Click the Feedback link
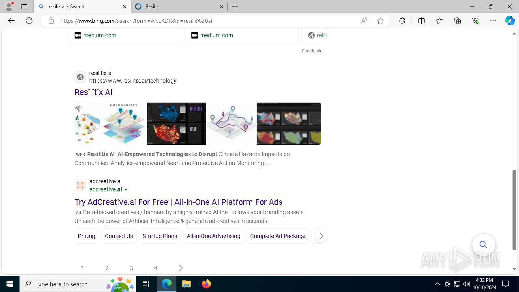This screenshot has width=519, height=292. coord(311,51)
